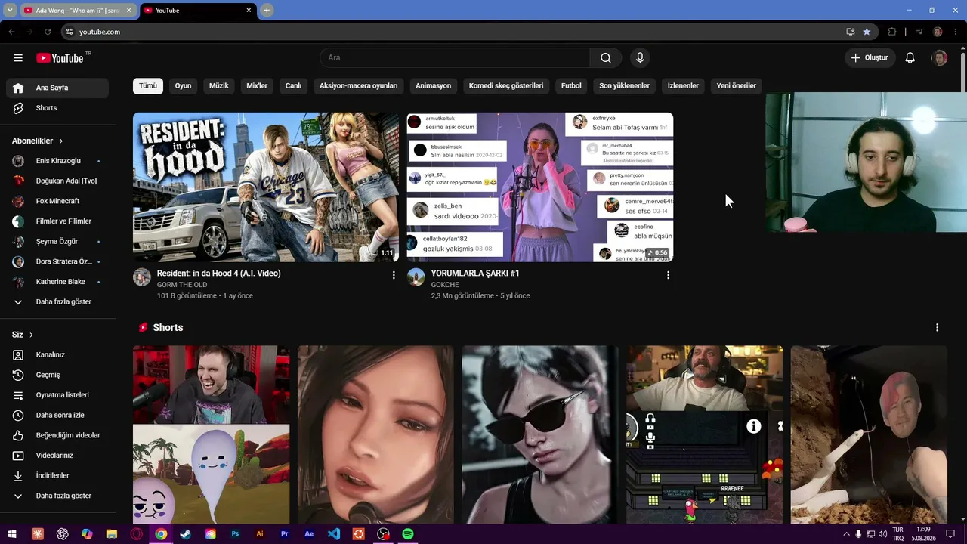The width and height of the screenshot is (967, 544).
Task: Open Ana Sayfa in the sidebar
Action: pyautogui.click(x=57, y=88)
